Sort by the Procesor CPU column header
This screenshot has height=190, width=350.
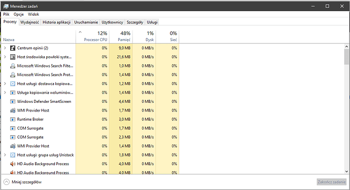[93, 36]
